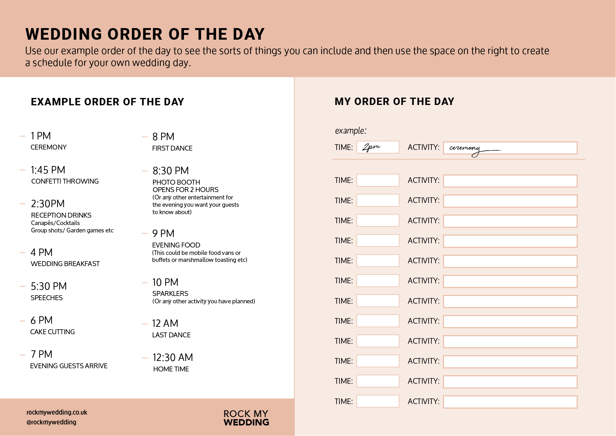Screen dimensions: 616x436
Task: Click the Rock My Wedding logo
Action: [246, 418]
